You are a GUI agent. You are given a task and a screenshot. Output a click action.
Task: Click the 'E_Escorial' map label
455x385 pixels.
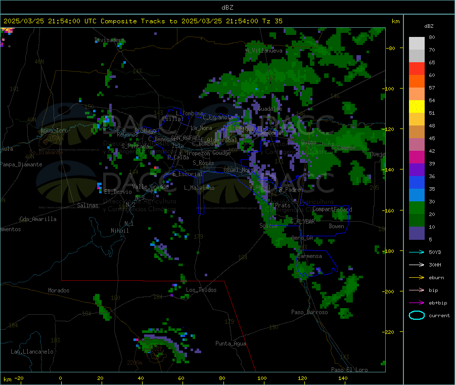click(188, 174)
